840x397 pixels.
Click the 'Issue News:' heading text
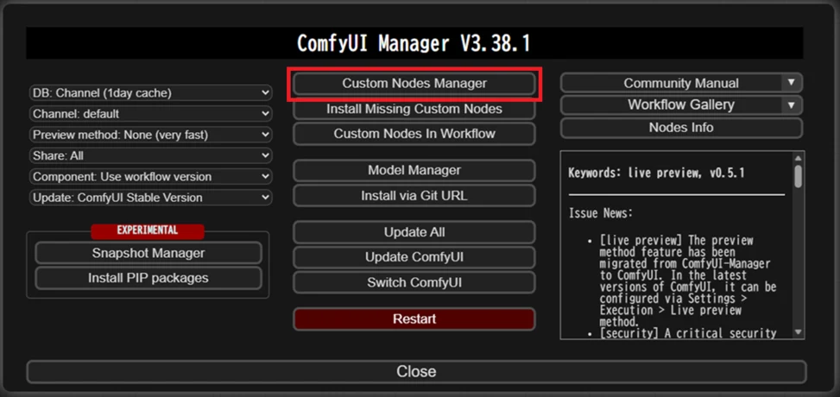[601, 213]
